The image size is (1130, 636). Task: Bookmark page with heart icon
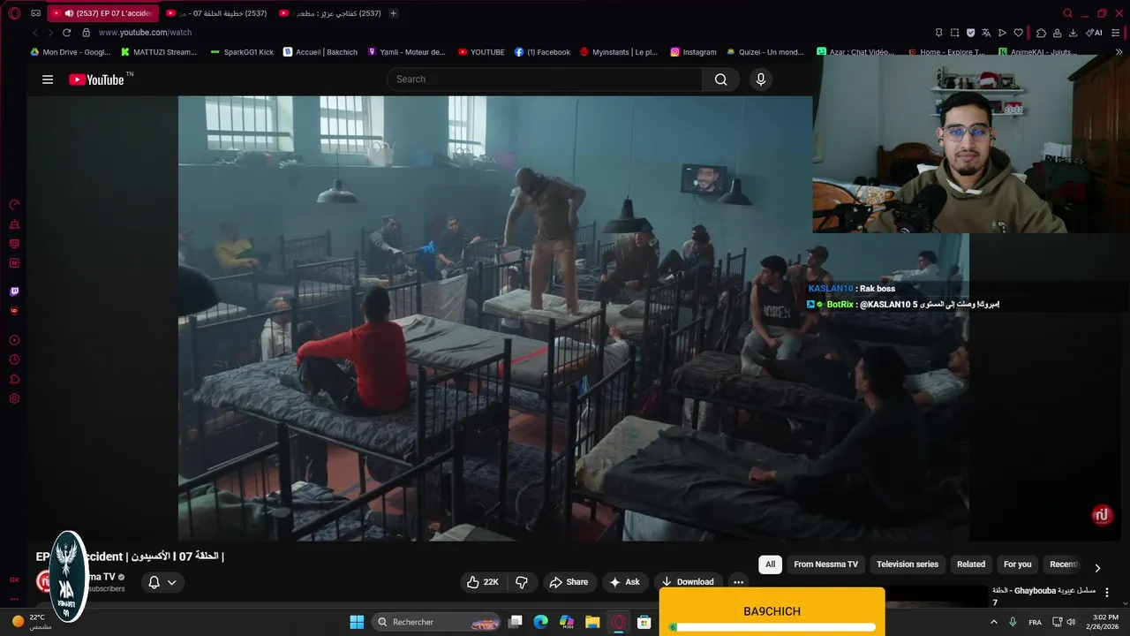coord(1018,33)
